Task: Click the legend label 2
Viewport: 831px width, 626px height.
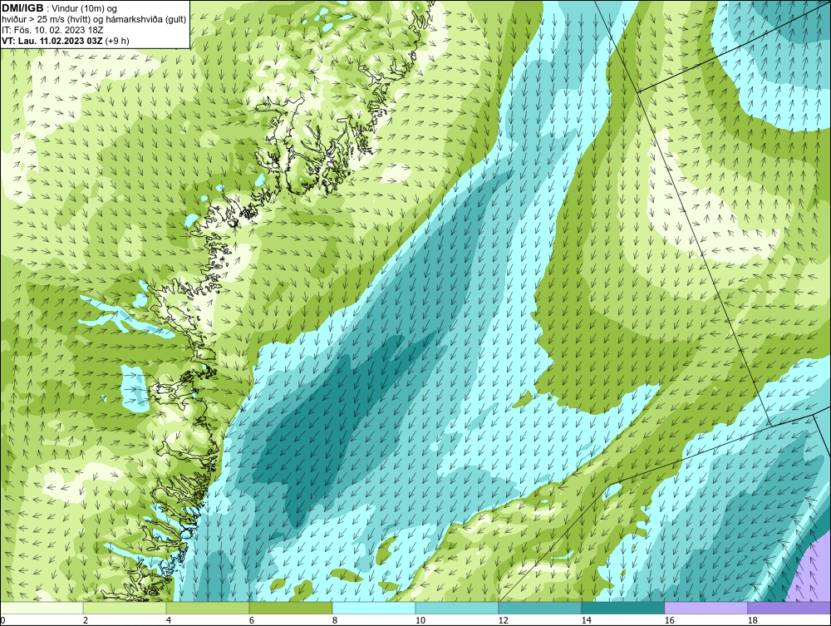Action: tap(86, 620)
